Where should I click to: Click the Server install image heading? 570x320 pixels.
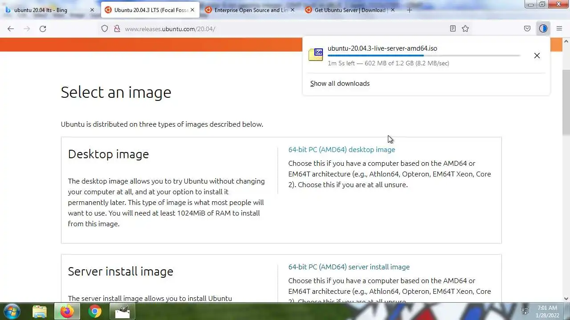[x=120, y=272]
